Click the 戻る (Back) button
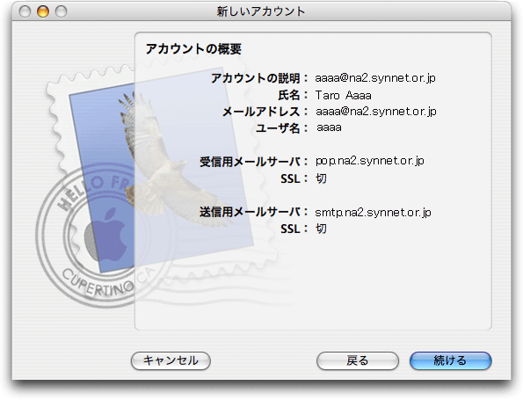This screenshot has width=523, height=400. [x=357, y=360]
